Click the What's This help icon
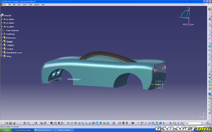This screenshot has width=212, height=132. 35,123
